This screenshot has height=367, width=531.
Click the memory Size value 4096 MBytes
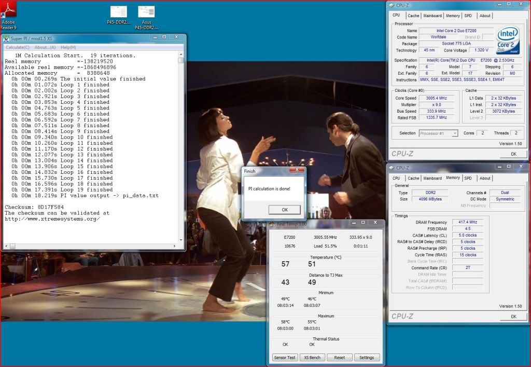click(430, 199)
